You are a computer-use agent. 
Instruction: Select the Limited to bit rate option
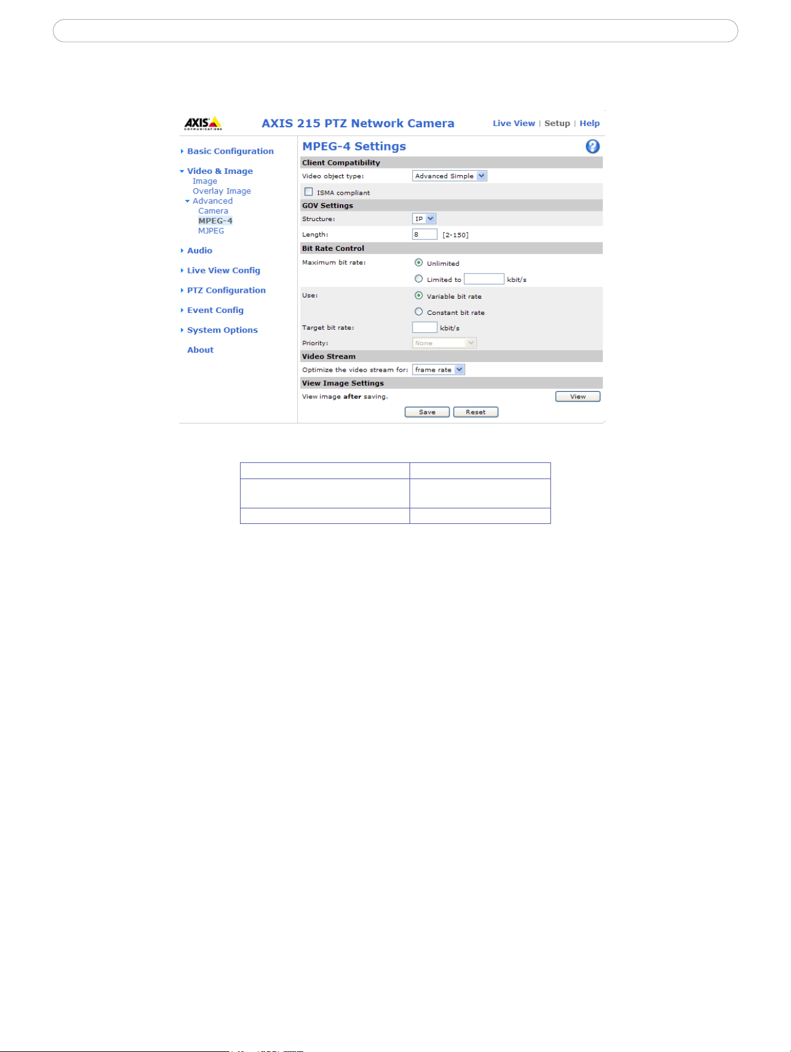(x=418, y=279)
